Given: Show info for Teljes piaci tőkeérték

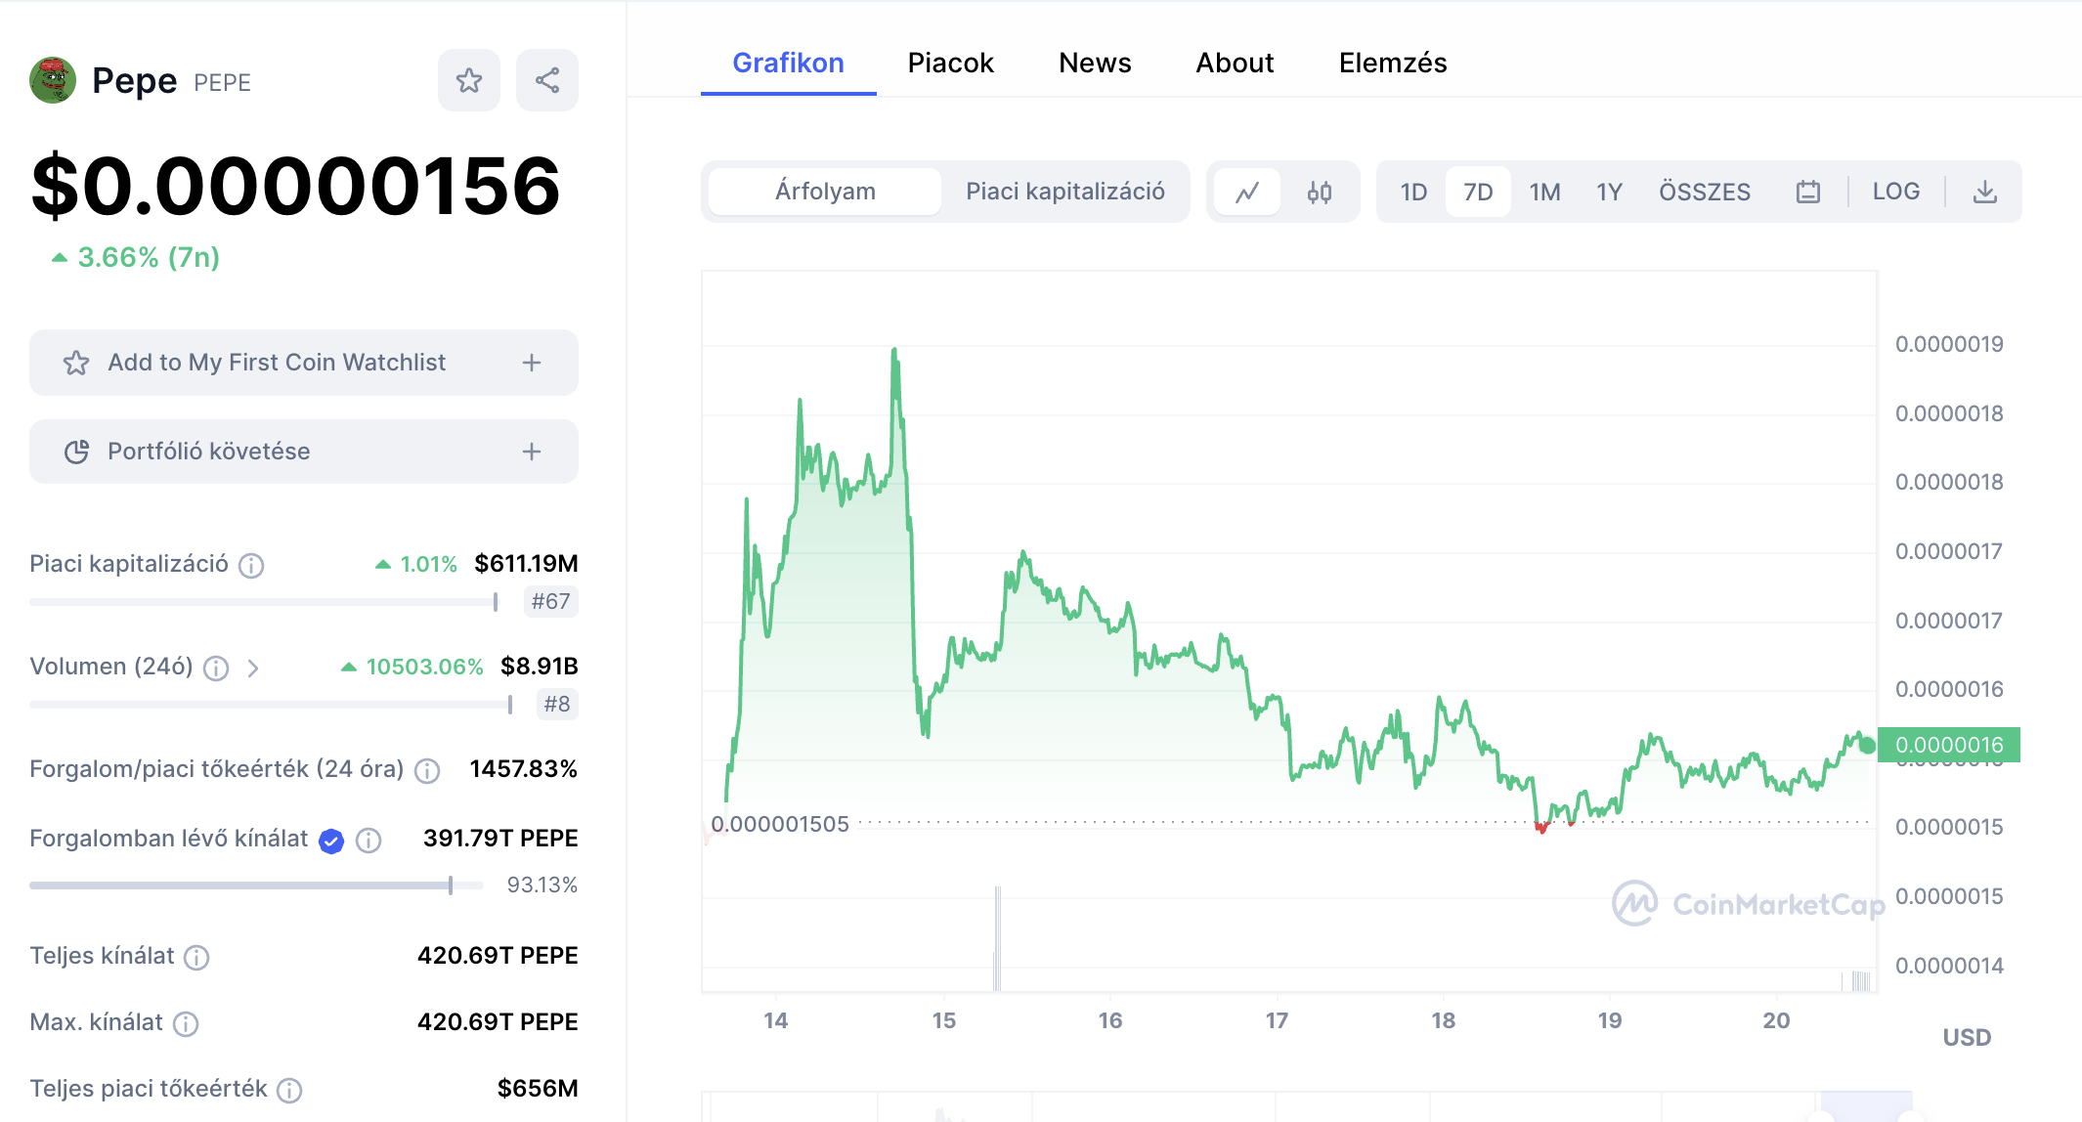Looking at the screenshot, I should (289, 1090).
